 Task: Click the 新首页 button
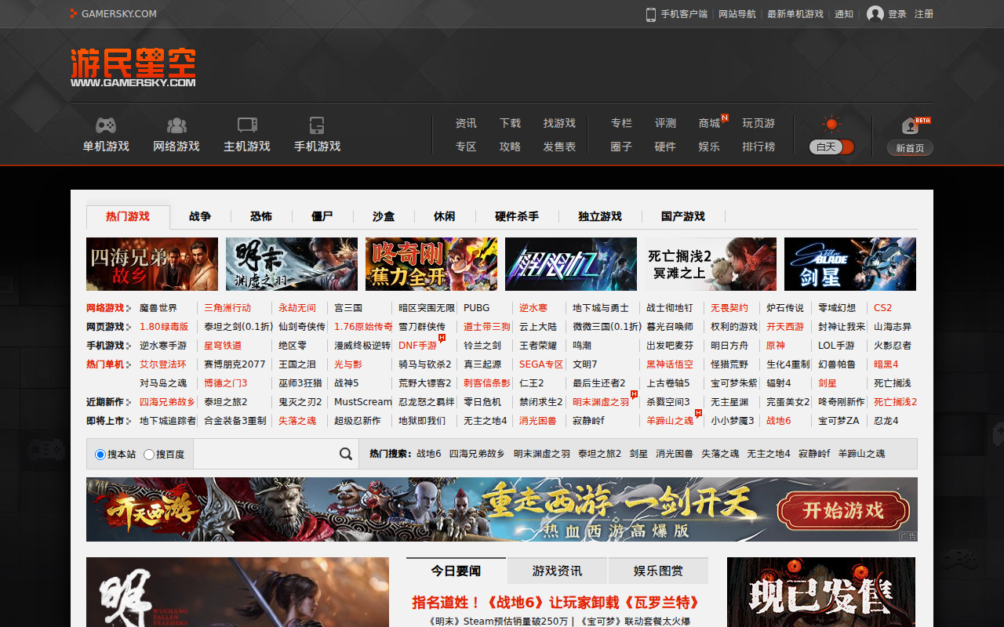[910, 148]
